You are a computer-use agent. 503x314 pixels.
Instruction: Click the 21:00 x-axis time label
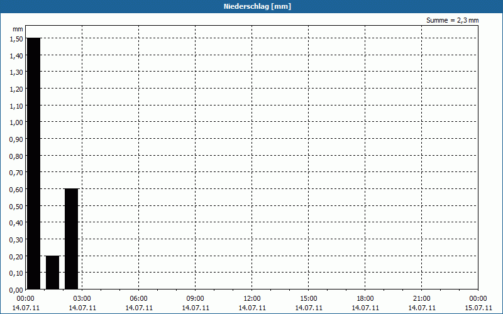point(421,299)
